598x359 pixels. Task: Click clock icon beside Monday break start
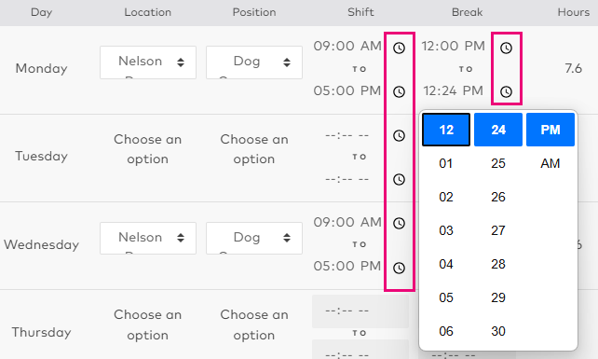coord(506,48)
